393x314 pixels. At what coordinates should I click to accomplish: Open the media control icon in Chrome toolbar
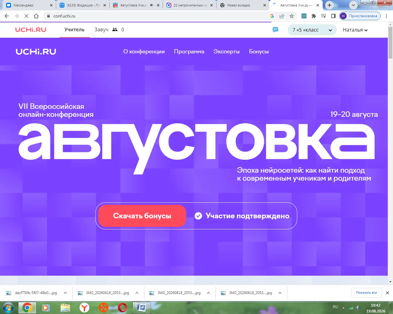pyautogui.click(x=323, y=16)
